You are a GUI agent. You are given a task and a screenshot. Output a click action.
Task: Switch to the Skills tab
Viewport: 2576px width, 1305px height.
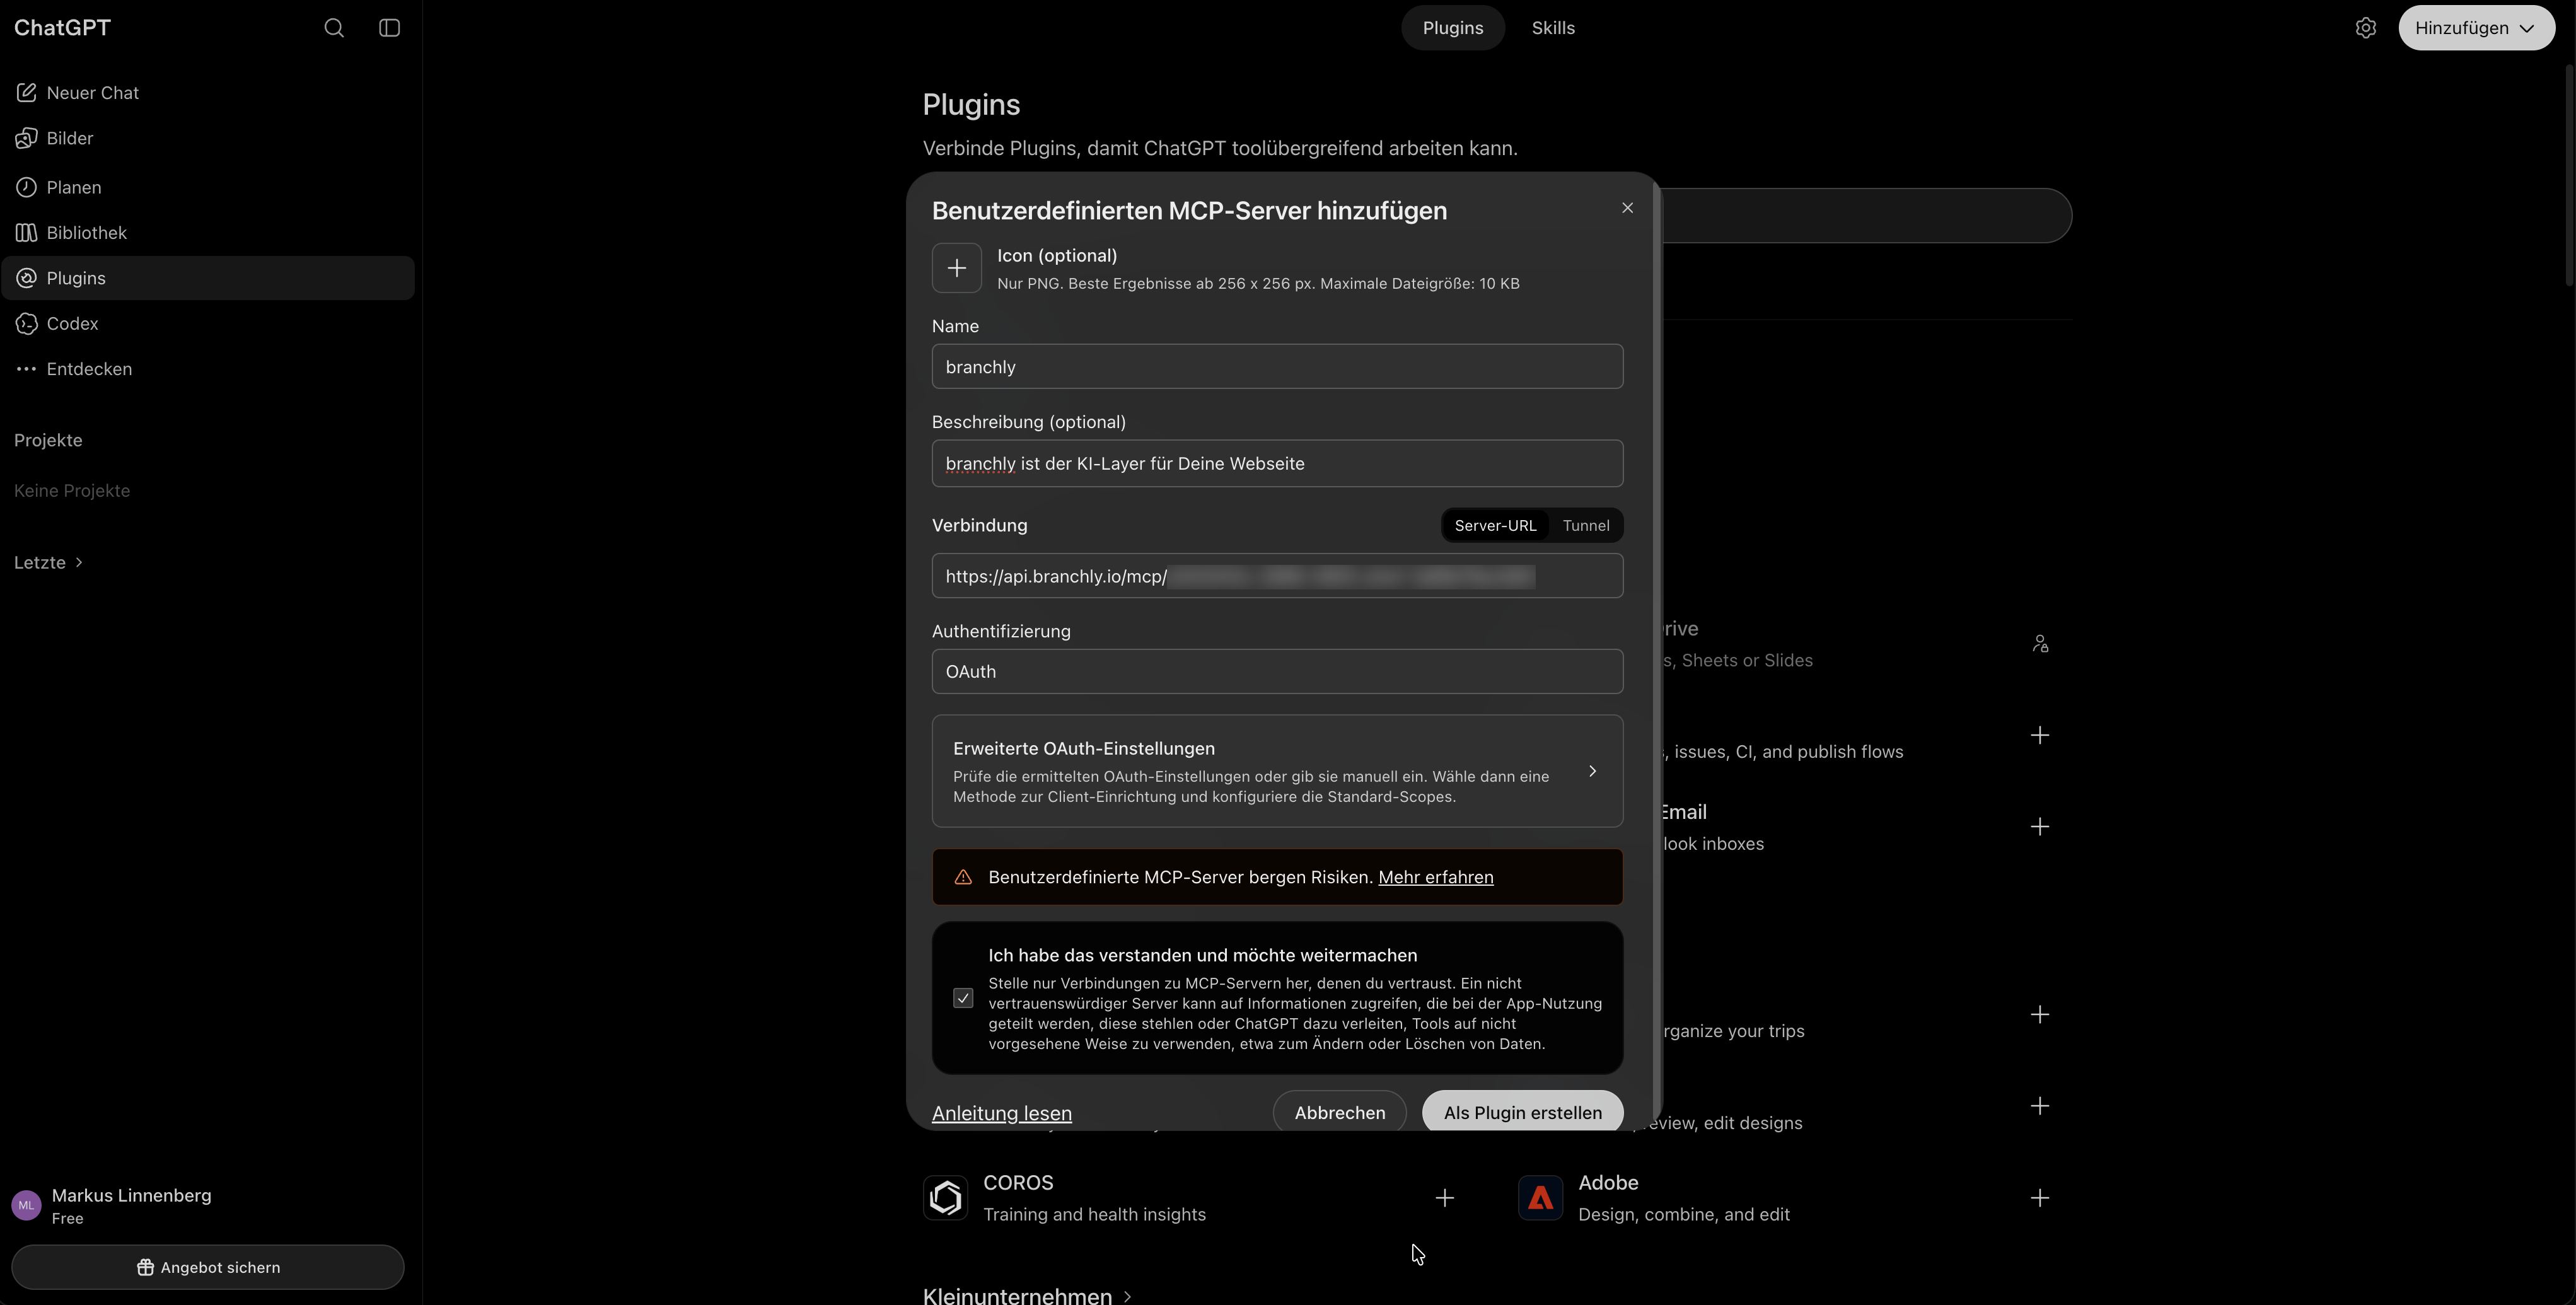pyautogui.click(x=1553, y=28)
